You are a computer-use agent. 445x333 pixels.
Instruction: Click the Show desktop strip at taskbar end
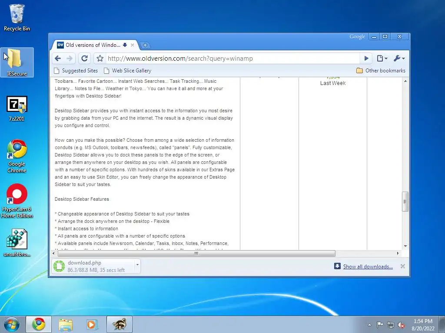pos(442,324)
